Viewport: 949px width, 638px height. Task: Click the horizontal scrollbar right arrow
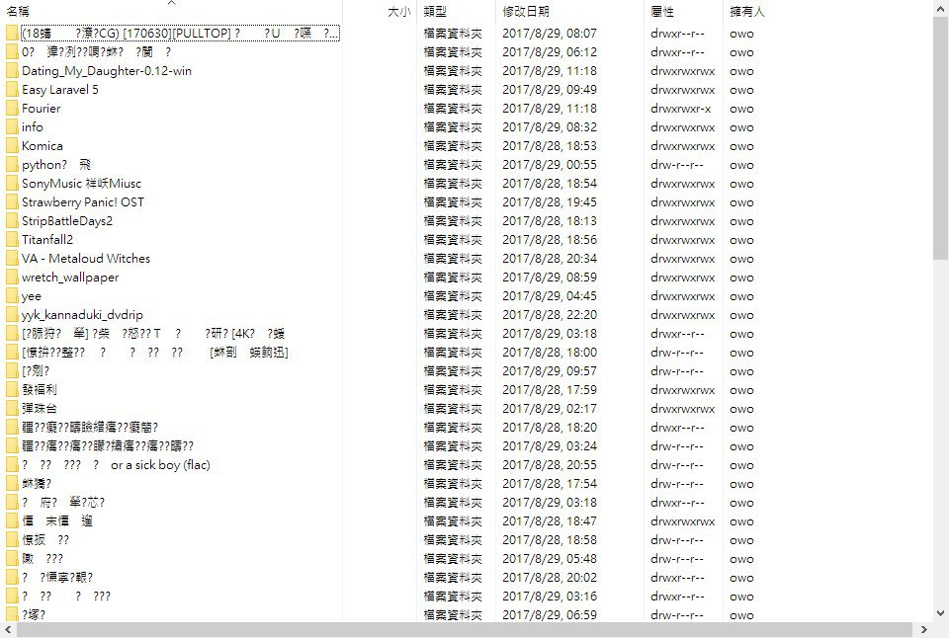923,629
